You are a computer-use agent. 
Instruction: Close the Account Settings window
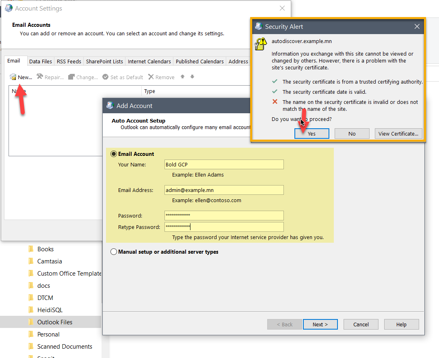point(282,9)
